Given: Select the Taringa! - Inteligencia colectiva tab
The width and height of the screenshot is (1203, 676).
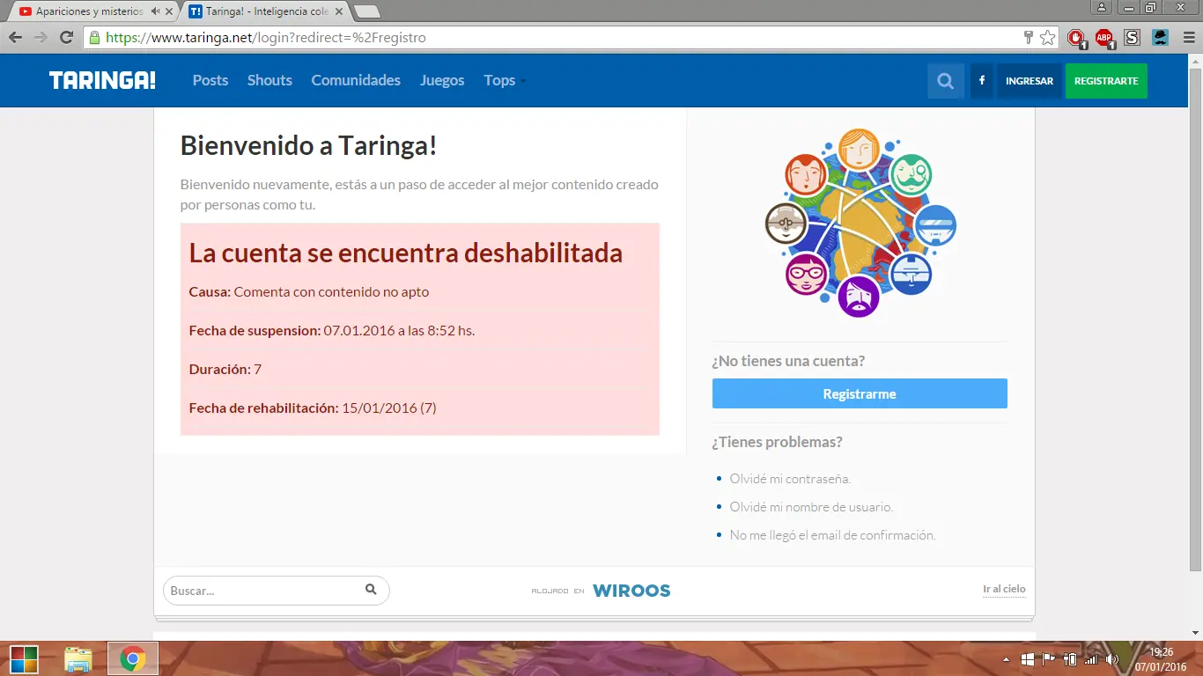Looking at the screenshot, I should [x=266, y=11].
